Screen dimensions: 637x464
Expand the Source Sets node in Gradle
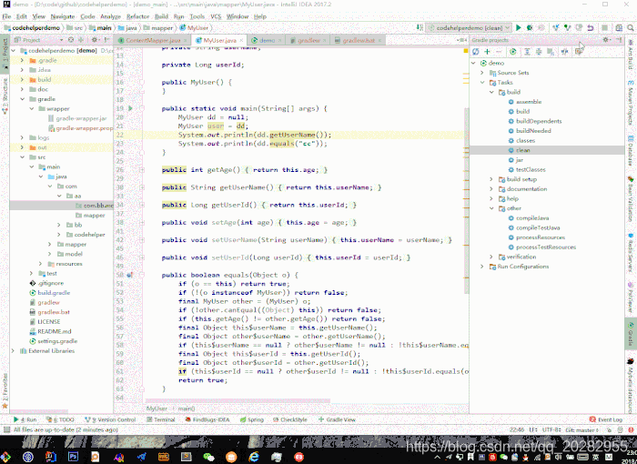coord(482,73)
